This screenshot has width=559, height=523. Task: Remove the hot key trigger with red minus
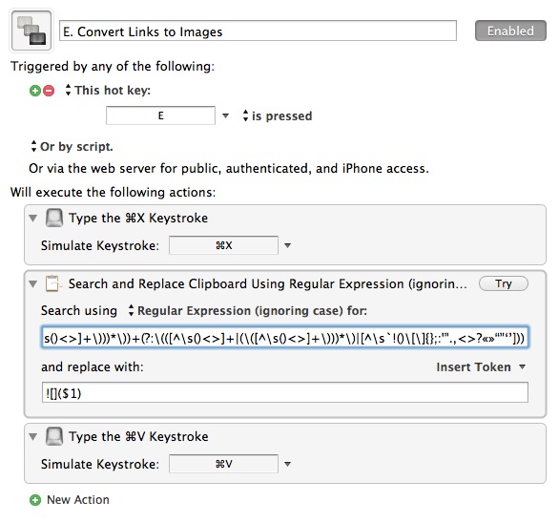pos(49,91)
